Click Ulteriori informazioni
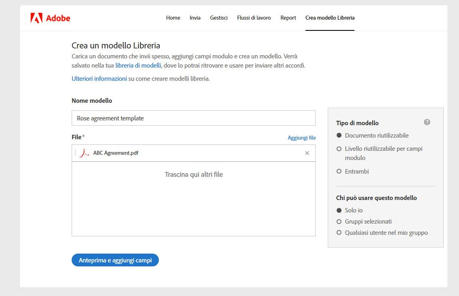The height and width of the screenshot is (296, 459). (x=99, y=78)
